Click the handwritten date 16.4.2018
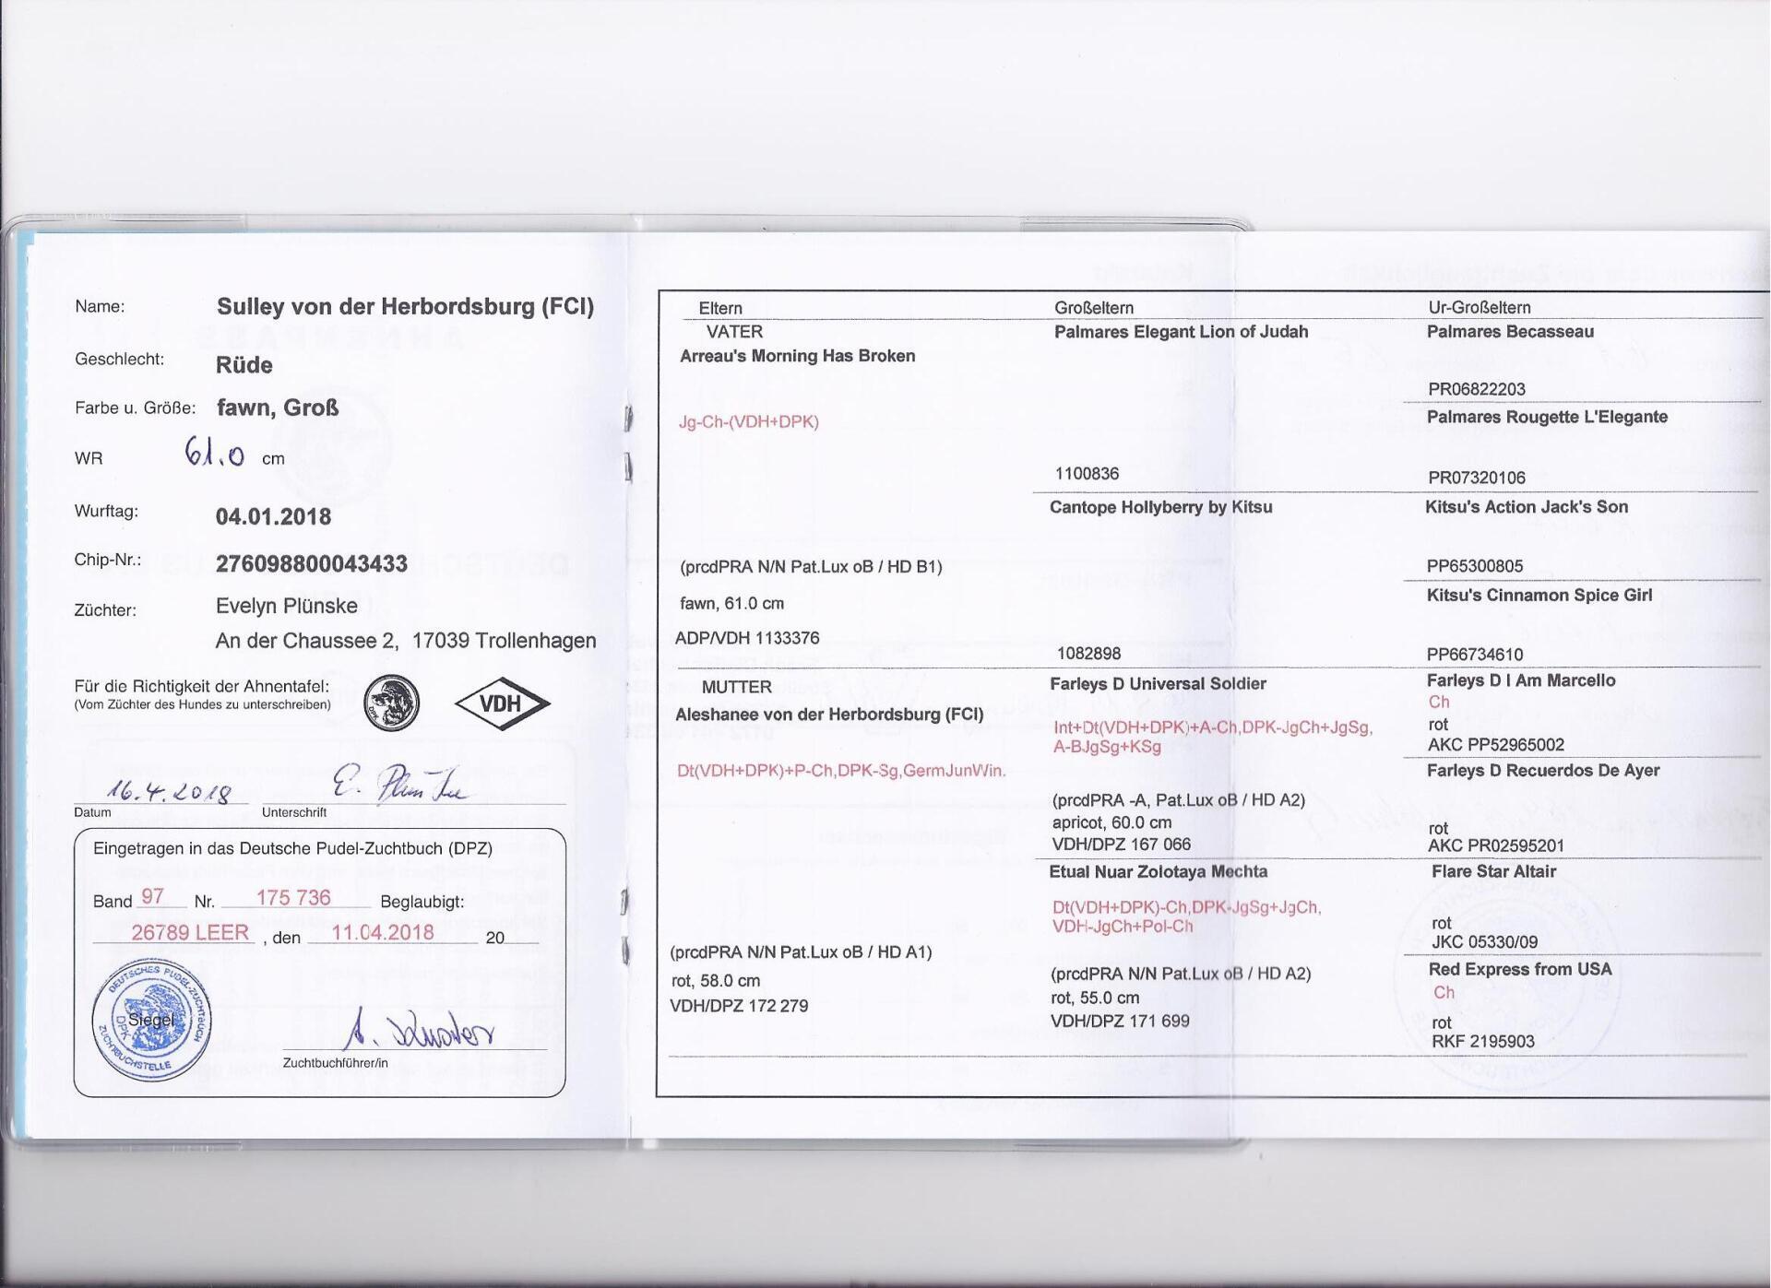The width and height of the screenshot is (1771, 1288). [x=169, y=791]
